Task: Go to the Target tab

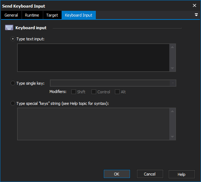Action: pyautogui.click(x=52, y=15)
